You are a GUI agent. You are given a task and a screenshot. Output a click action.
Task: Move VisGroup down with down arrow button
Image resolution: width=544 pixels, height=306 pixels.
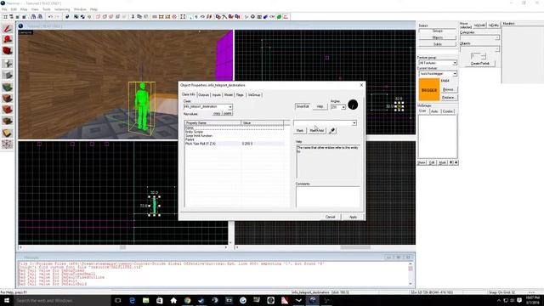coord(456,162)
